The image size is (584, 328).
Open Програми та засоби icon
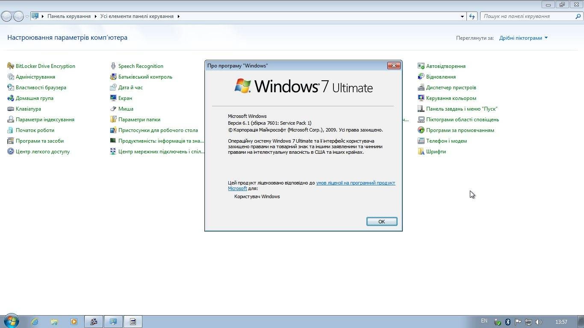coord(11,141)
